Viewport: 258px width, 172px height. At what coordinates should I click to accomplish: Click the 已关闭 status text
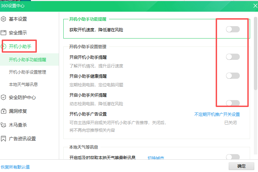tap(230, 122)
